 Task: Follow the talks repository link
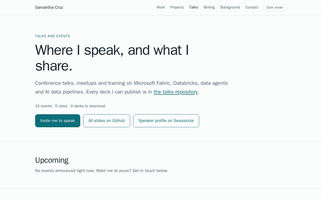(x=176, y=92)
